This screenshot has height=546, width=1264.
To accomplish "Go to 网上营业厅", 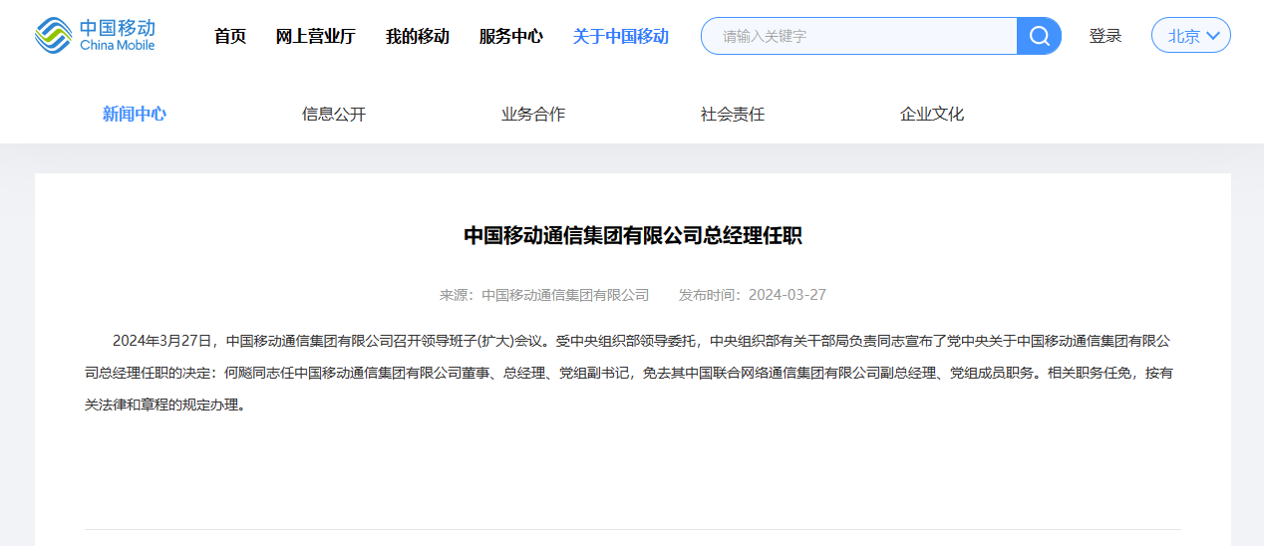I will click(x=315, y=36).
